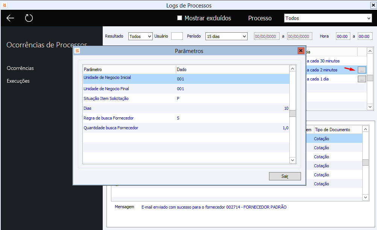Click down arrow of the documents grid scrollbar
The width and height of the screenshot is (377, 230).
pos(365,197)
